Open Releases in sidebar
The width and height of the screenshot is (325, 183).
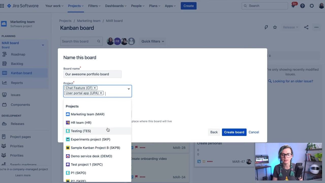pos(18,124)
